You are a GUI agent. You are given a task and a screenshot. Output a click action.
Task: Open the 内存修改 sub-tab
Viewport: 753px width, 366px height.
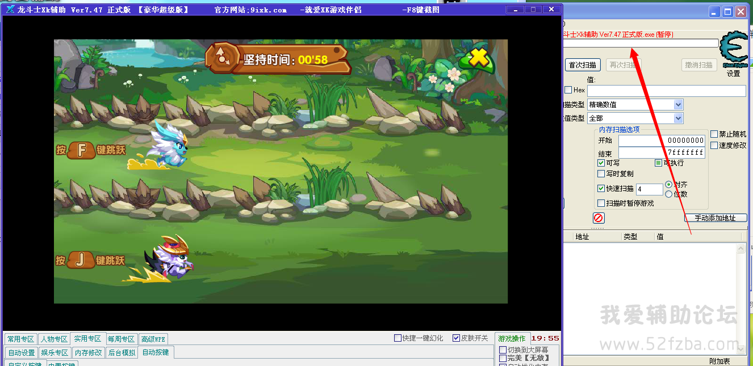tap(88, 353)
